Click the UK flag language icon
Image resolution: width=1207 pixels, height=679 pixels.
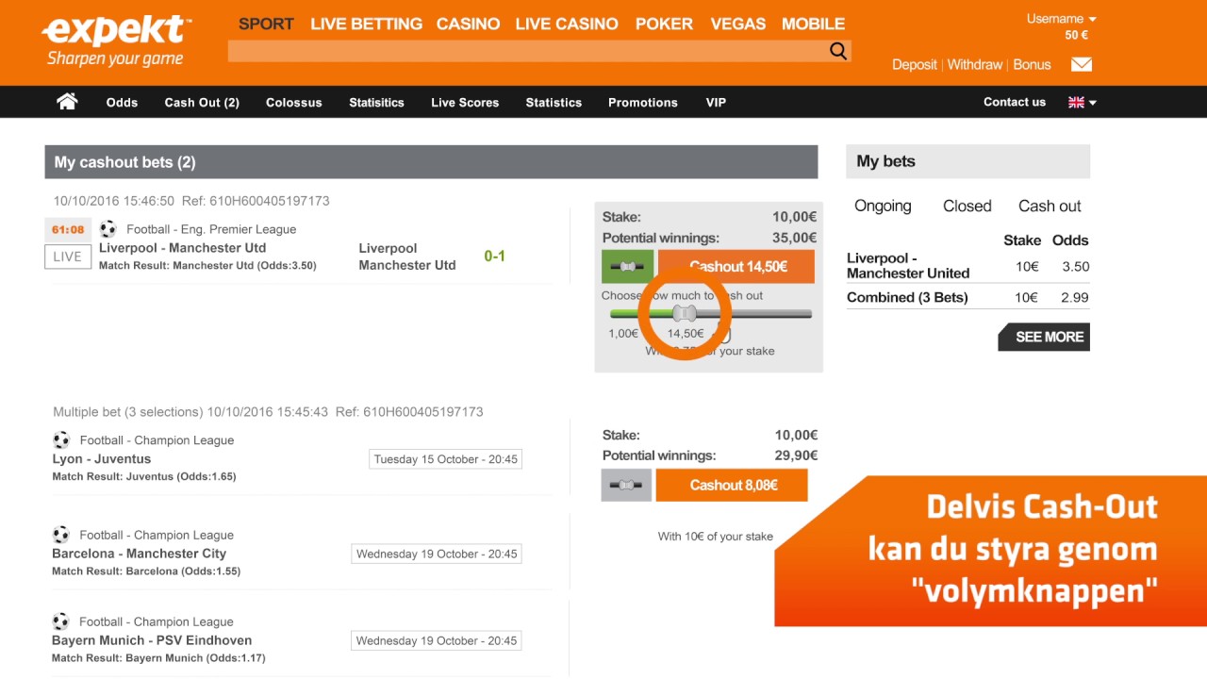pyautogui.click(x=1076, y=102)
